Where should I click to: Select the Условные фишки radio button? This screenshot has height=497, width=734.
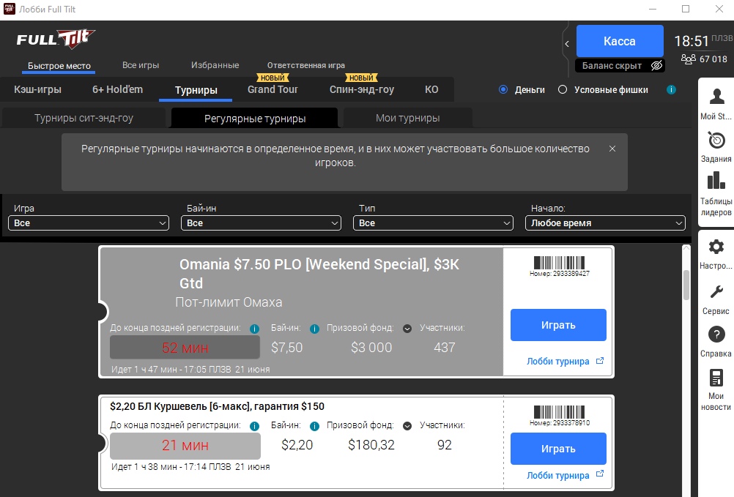coord(562,90)
